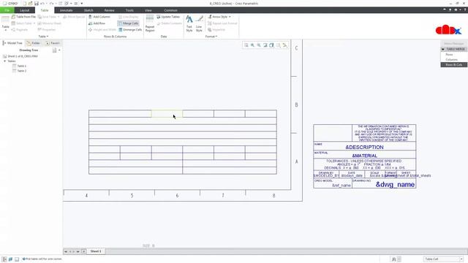This screenshot has height=263, width=468.
Task: Click the &DESCRIPTION text in title block
Action: click(x=364, y=148)
